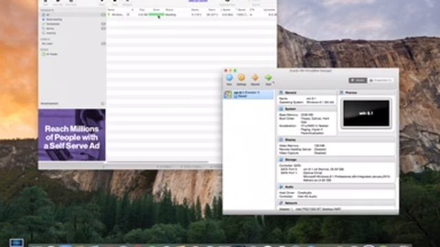Switch to Details view in VirtualBox
440x247 pixels.
[357, 80]
